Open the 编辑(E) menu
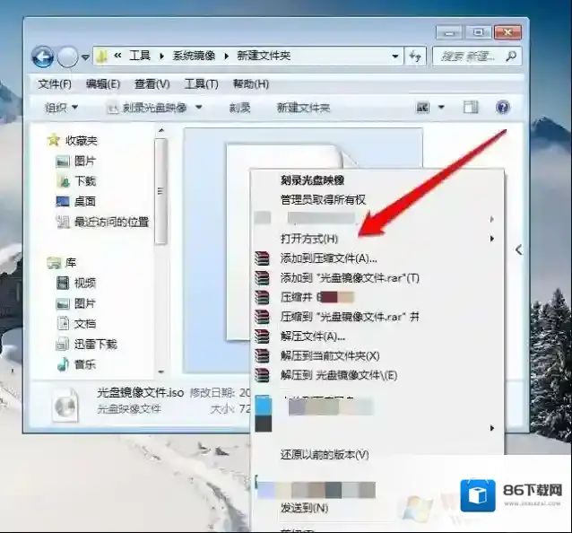The image size is (572, 533). coord(103,84)
